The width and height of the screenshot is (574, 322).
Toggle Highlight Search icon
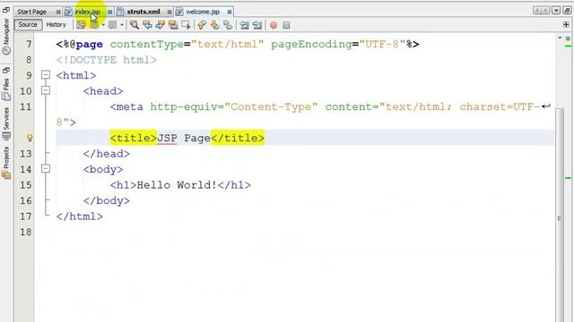pyautogui.click(x=173, y=25)
